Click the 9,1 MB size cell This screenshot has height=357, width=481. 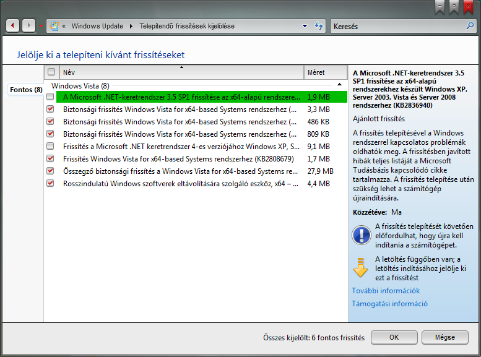318,147
